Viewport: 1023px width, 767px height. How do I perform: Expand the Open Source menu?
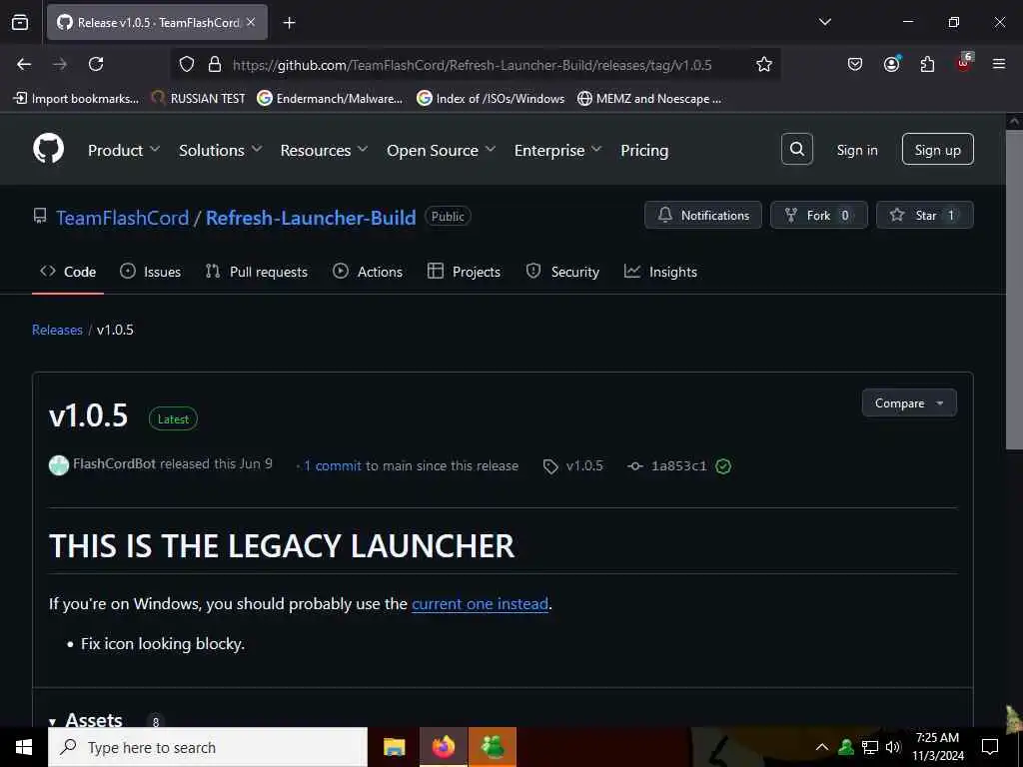[441, 150]
